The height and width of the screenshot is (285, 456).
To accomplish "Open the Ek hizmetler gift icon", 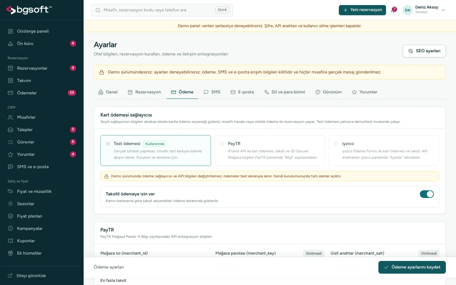I will pos(10,253).
